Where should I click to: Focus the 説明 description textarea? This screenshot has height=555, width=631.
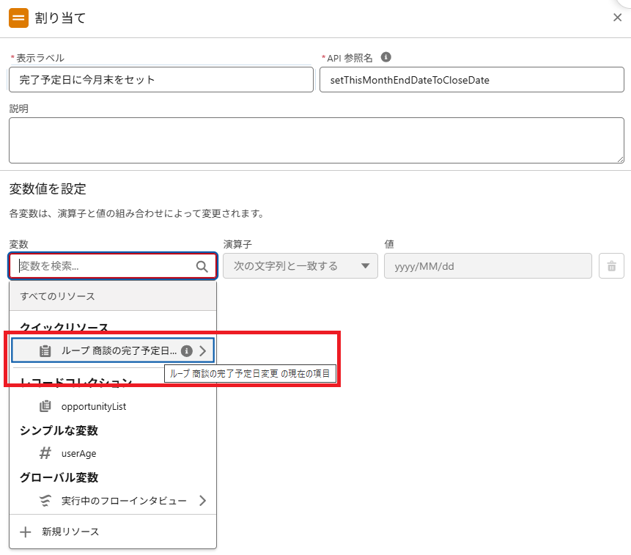pyautogui.click(x=317, y=141)
